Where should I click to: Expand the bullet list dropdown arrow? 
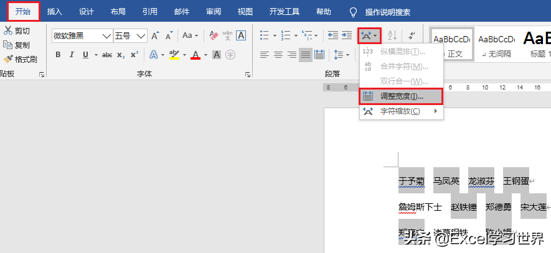pyautogui.click(x=275, y=36)
